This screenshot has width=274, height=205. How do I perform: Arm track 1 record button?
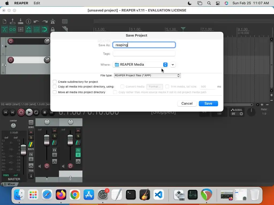pyautogui.click(x=11, y=41)
